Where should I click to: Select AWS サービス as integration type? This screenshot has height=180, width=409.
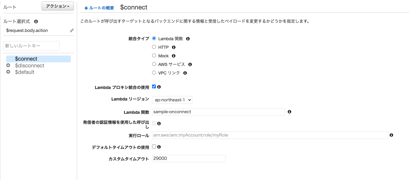(154, 64)
